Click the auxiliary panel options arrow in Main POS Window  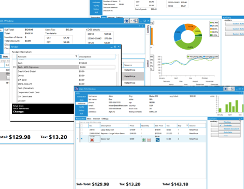(240, 119)
